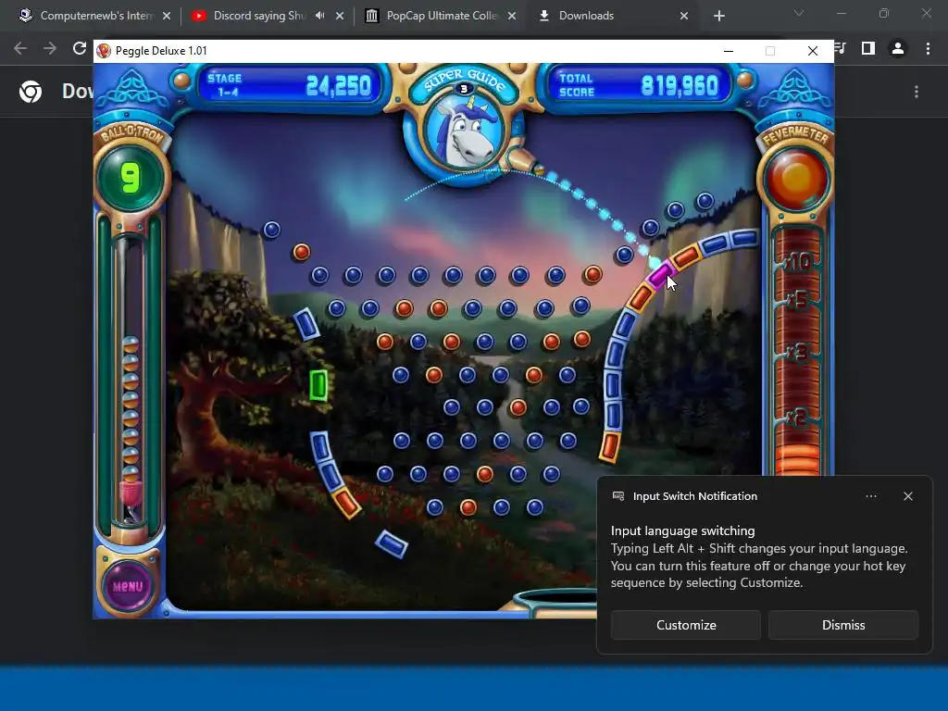
Task: Click the x2 fever meter marker
Action: pos(797,418)
